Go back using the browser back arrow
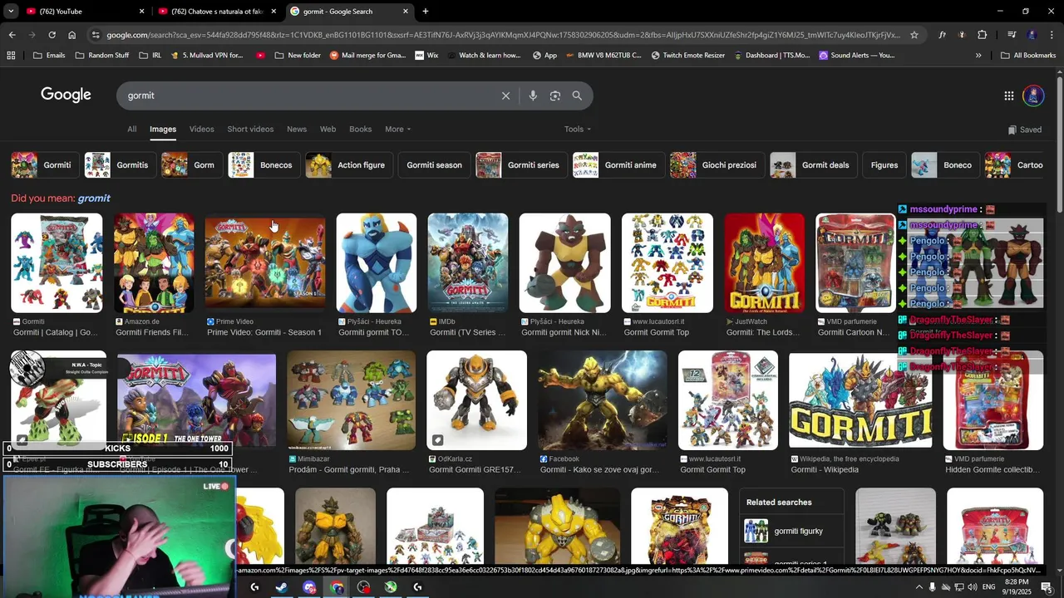 click(12, 35)
